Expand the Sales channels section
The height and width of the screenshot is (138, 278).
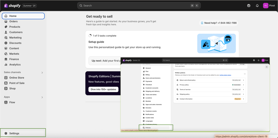[x=42, y=73]
